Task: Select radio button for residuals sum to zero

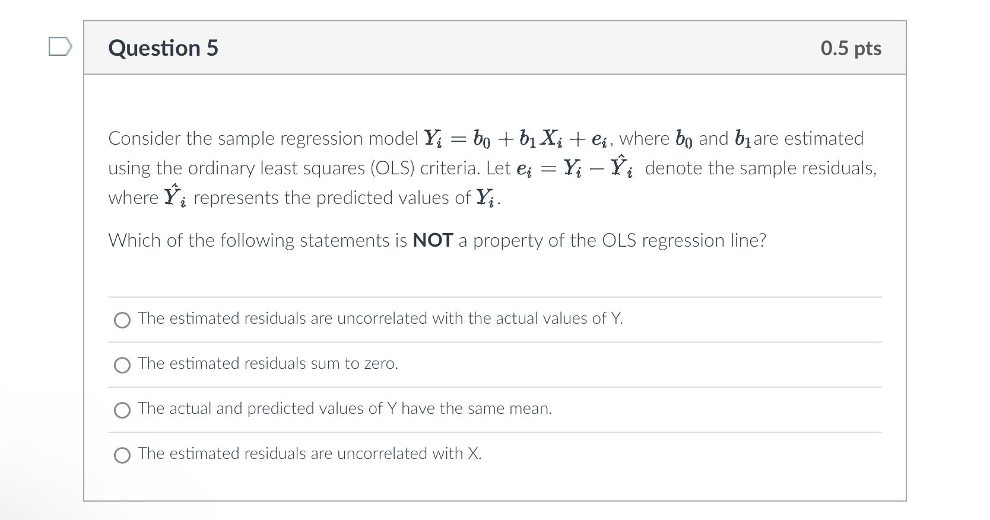Action: coord(122,365)
